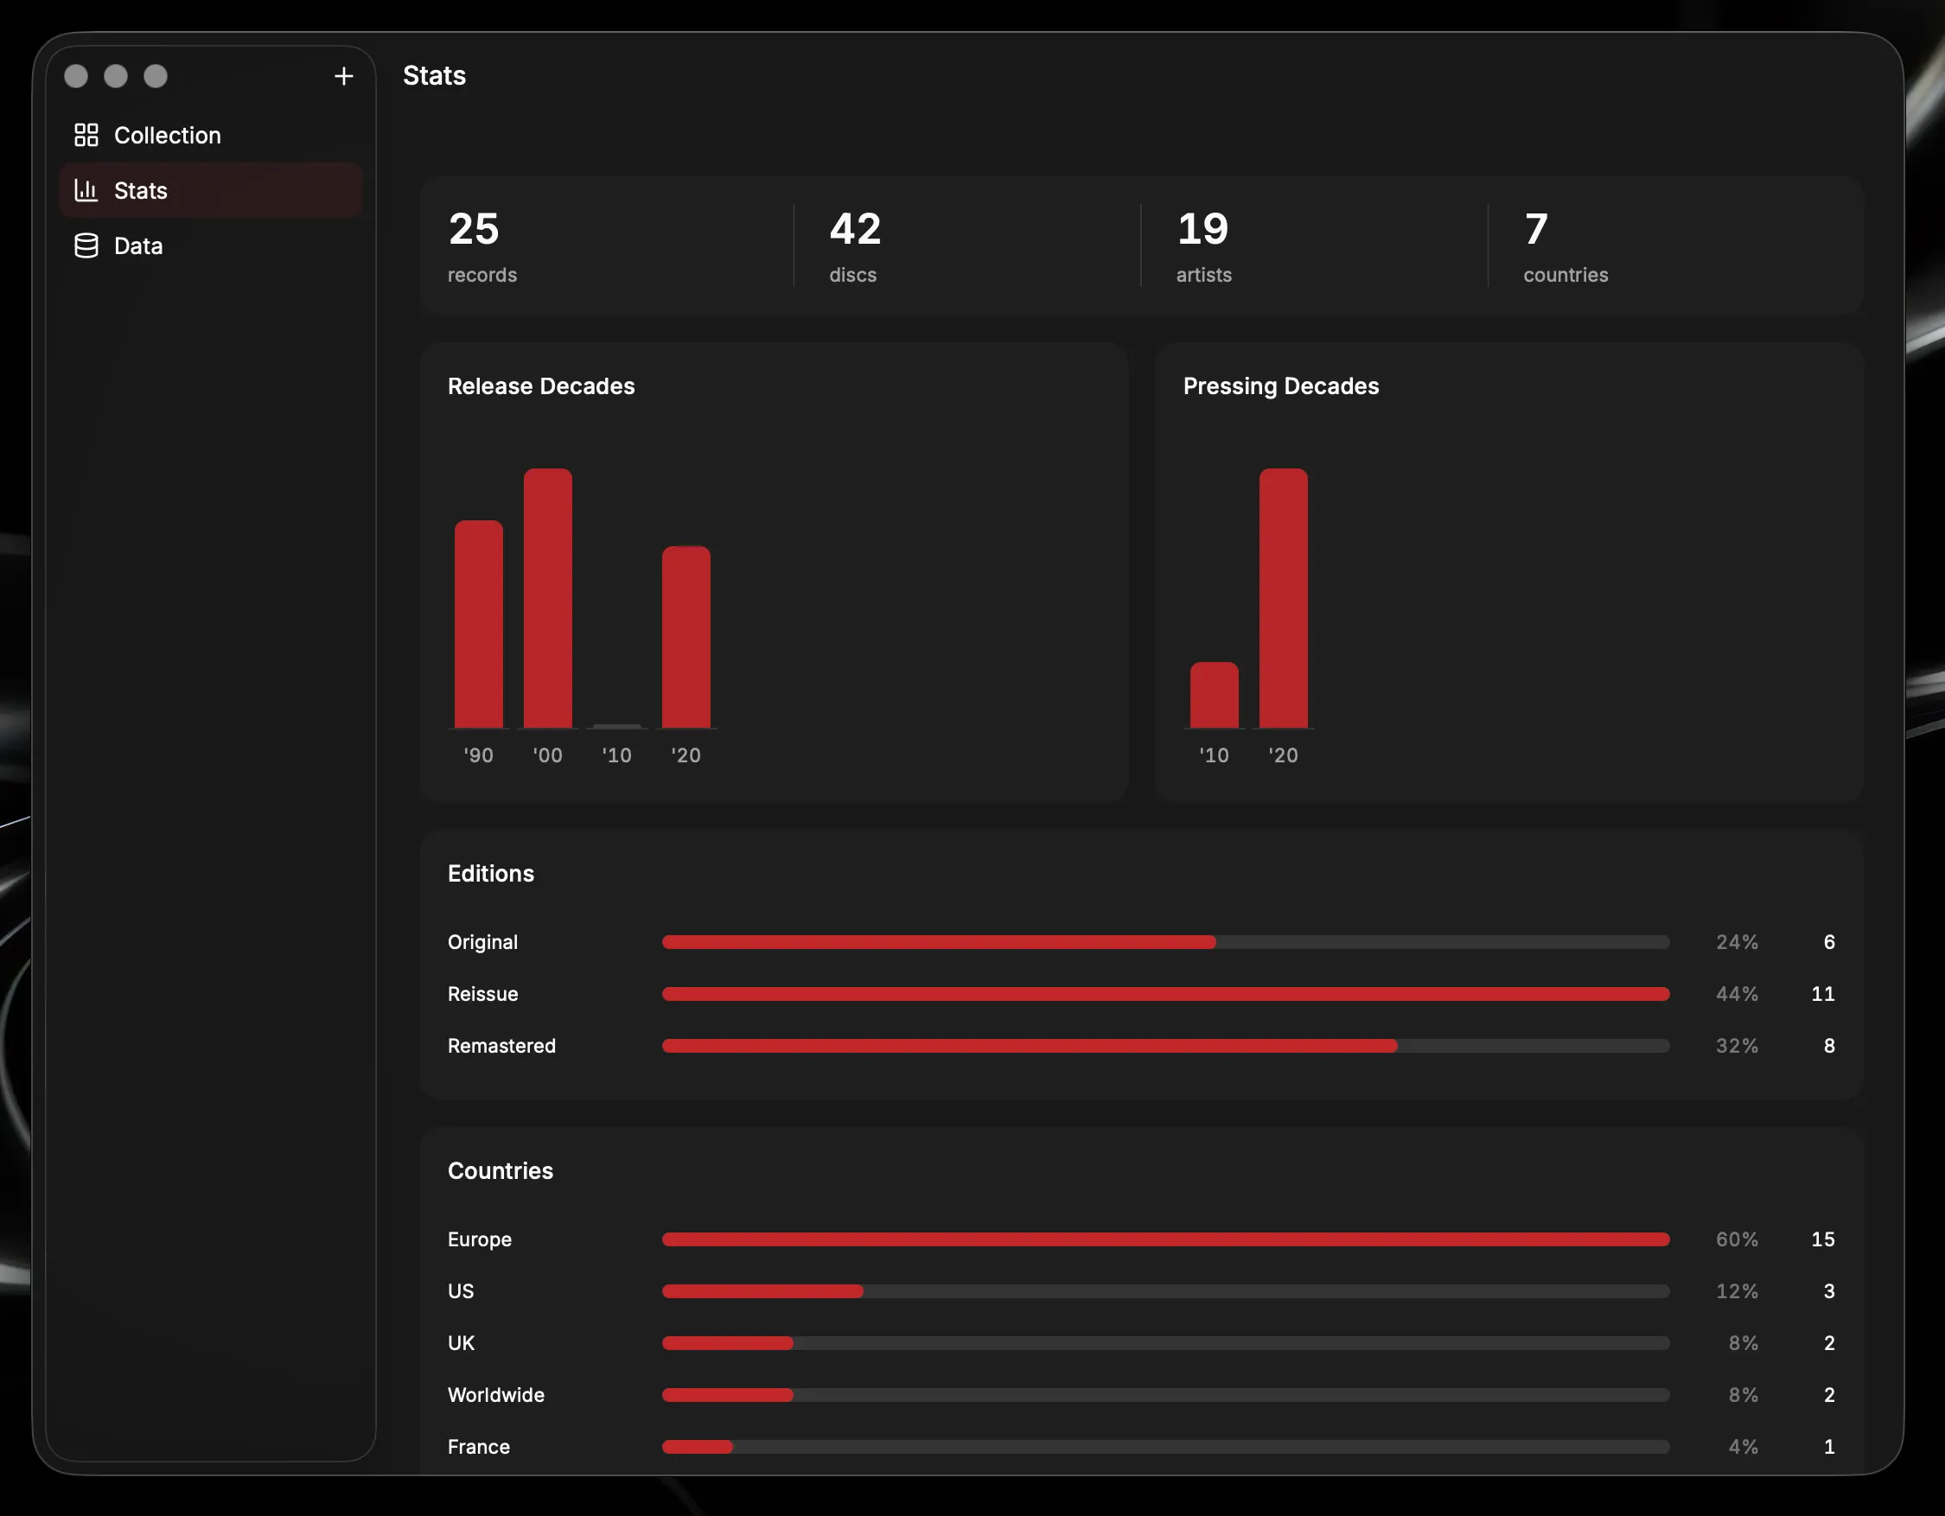Viewport: 1945px width, 1516px height.
Task: Click the '90 axis label in Release Decades
Action: pos(478,755)
